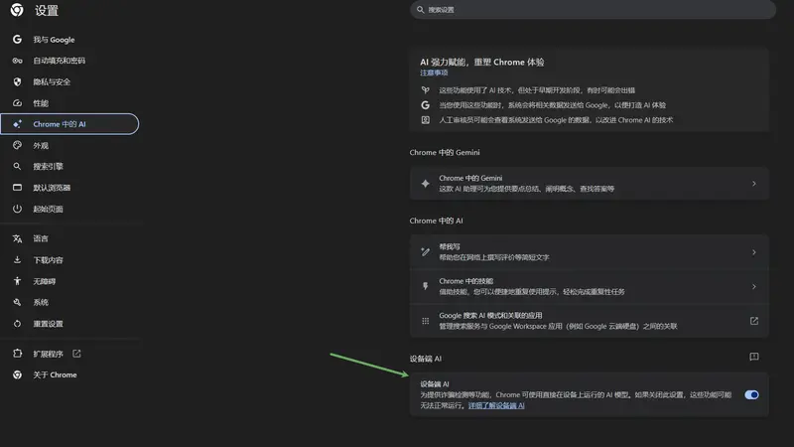Click the 帮我写 row title

(450, 246)
